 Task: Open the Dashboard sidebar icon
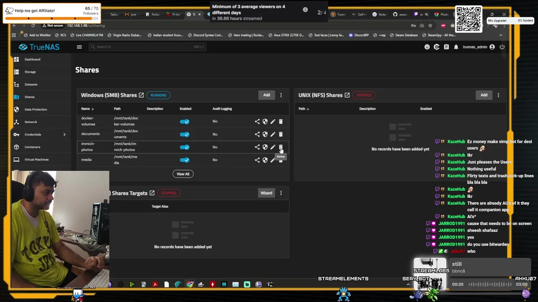16,60
